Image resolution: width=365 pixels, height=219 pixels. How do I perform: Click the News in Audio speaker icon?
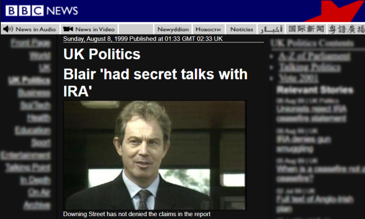tap(8, 29)
